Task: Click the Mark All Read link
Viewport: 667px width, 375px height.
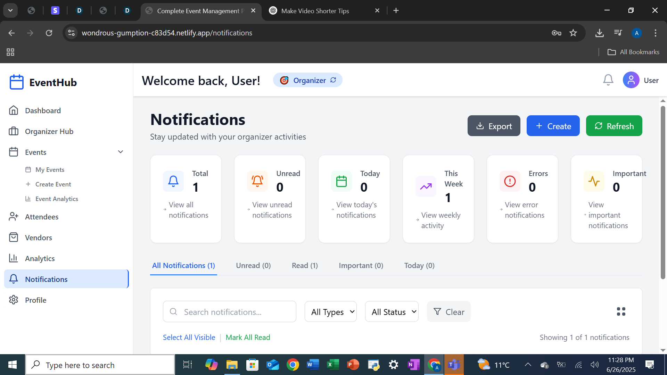Action: coord(248,337)
